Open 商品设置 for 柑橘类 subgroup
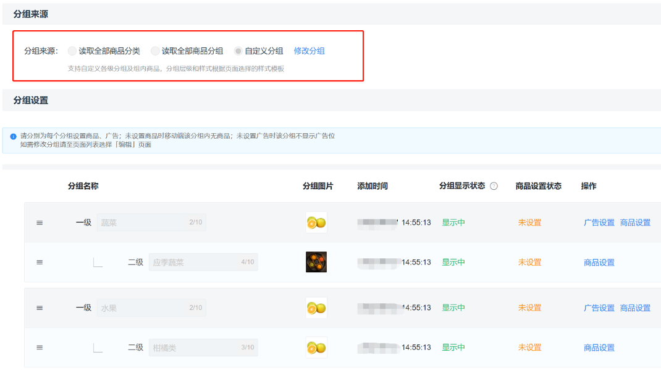661x379 pixels. tap(599, 348)
